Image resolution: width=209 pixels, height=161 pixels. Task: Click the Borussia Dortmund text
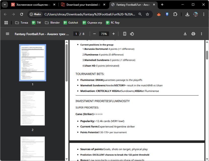pyautogui.click(x=96, y=49)
